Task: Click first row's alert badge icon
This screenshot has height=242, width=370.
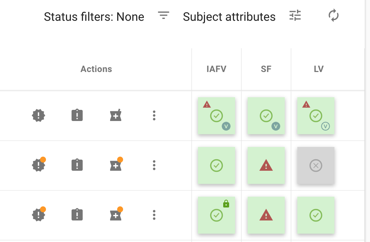Action: [39, 116]
